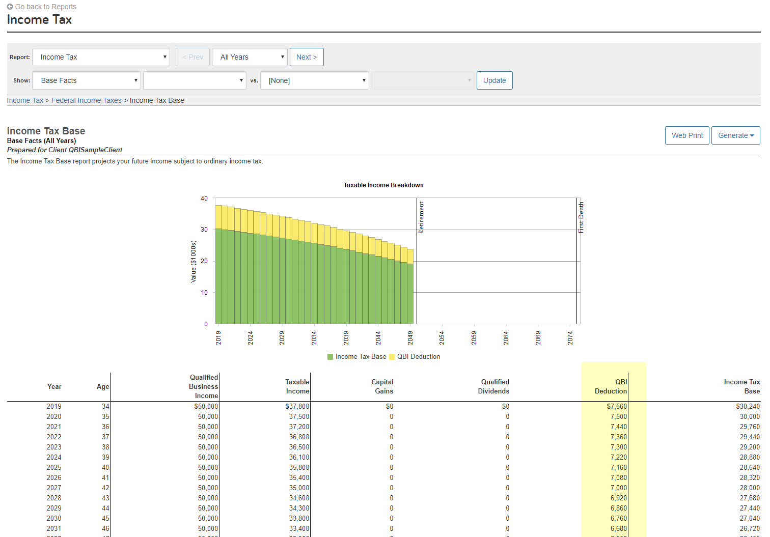Click the Web Print button
The width and height of the screenshot is (770, 537).
coord(687,135)
